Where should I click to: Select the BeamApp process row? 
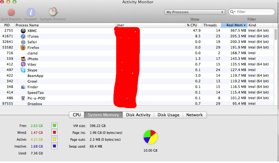coord(137,75)
